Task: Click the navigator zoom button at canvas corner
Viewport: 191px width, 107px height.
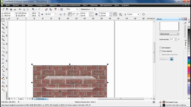Action: pyautogui.click(x=154, y=99)
